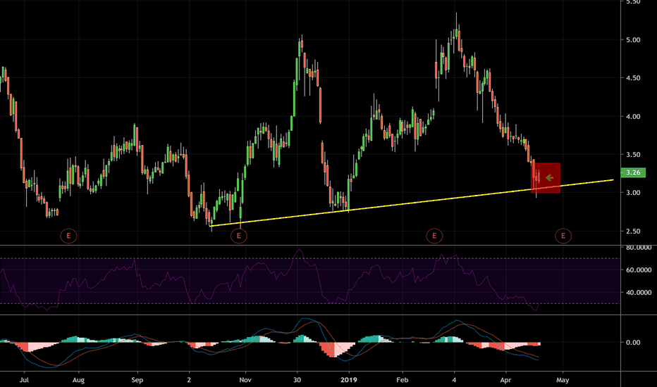Click the Jul date label
Image resolution: width=657 pixels, height=387 pixels.
24,380
